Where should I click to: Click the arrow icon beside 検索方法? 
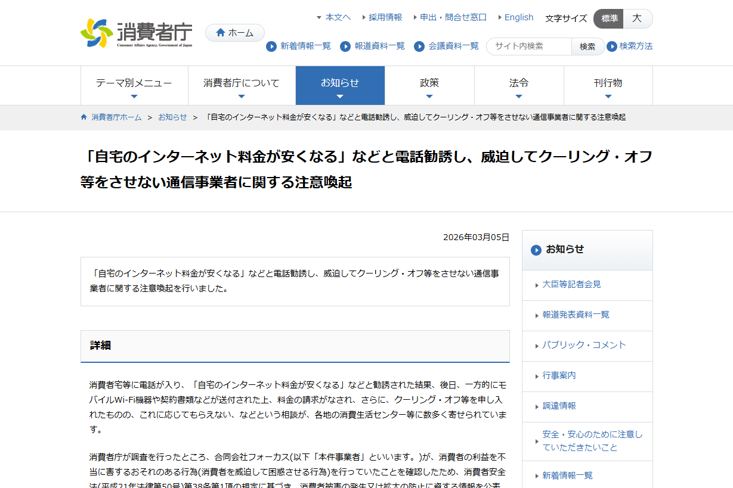pyautogui.click(x=612, y=46)
